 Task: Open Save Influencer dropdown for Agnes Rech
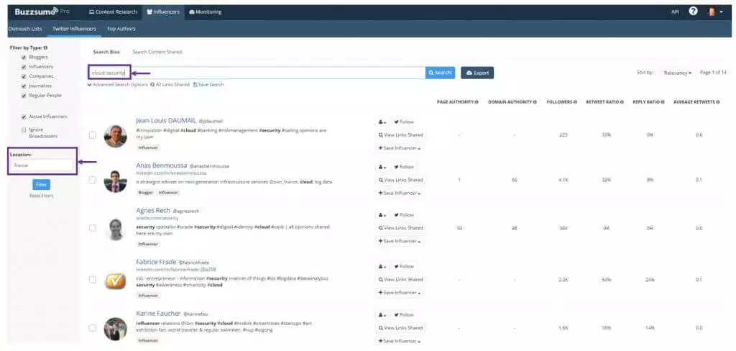pos(399,241)
